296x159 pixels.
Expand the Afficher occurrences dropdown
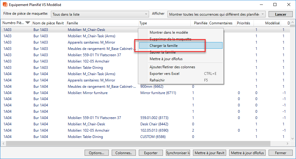coord(217,14)
